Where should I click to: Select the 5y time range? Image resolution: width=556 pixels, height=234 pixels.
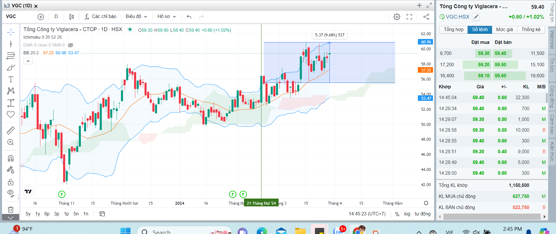click(28, 214)
